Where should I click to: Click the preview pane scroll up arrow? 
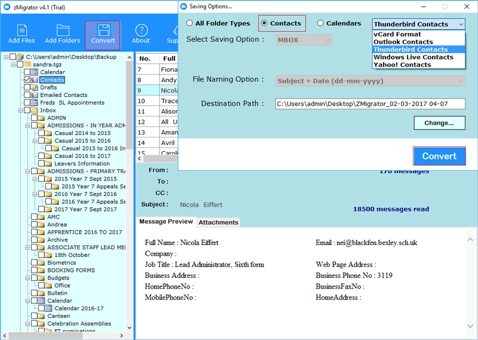(x=470, y=240)
